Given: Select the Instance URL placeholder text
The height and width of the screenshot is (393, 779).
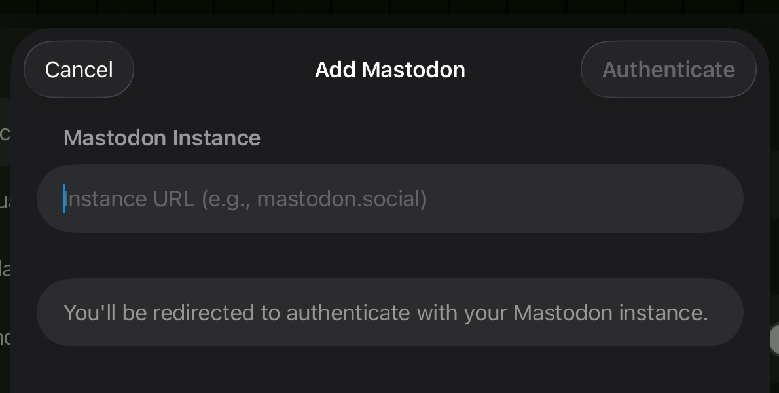Looking at the screenshot, I should [245, 198].
